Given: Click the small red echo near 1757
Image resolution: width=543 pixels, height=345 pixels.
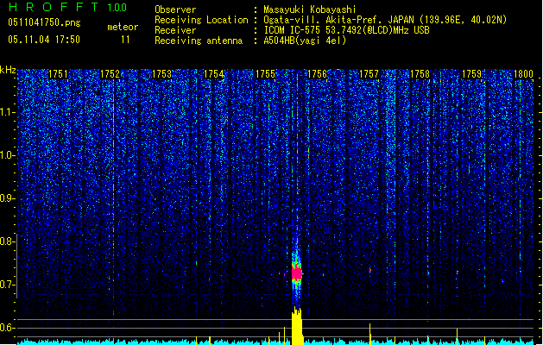Looking at the screenshot, I should point(370,270).
